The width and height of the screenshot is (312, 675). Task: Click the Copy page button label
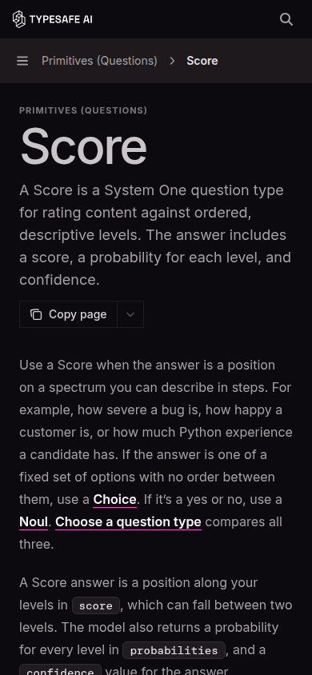coord(78,314)
